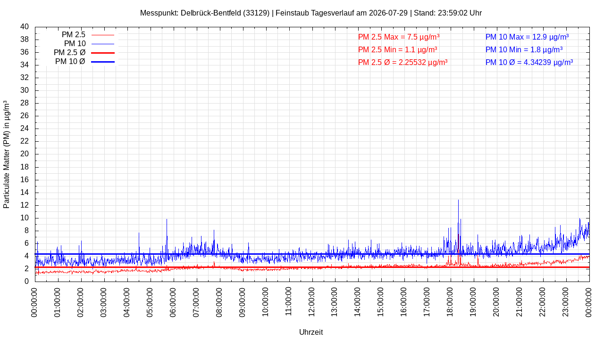Select the "PM 10" legend label

pos(75,44)
